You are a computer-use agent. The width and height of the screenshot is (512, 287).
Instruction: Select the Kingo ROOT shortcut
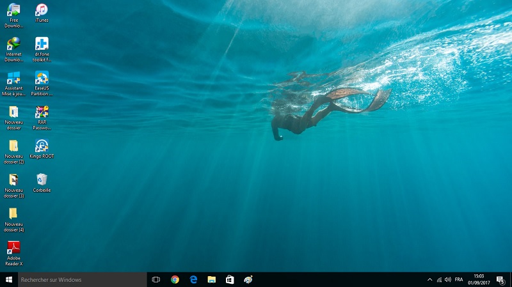click(x=42, y=149)
